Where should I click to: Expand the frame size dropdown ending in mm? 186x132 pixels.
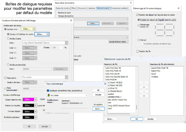point(127,38)
